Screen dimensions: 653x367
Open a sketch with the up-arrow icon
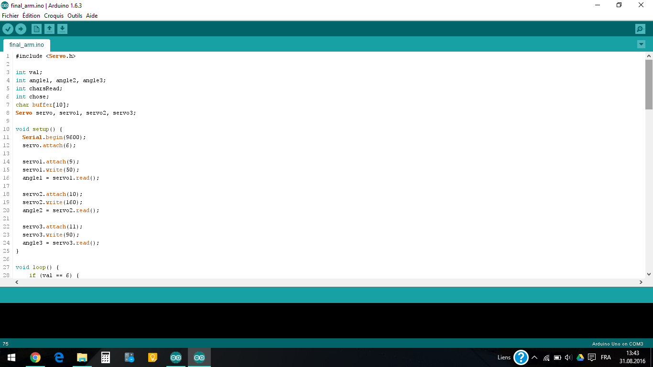[x=49, y=29]
